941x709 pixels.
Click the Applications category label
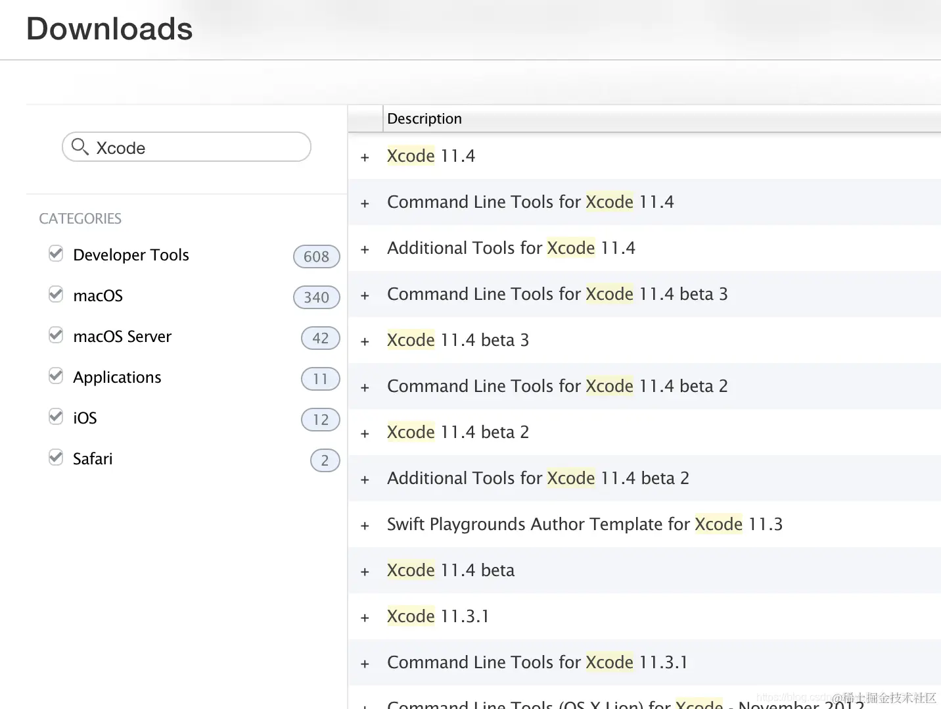coord(117,378)
